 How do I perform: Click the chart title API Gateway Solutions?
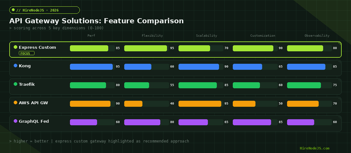[x=96, y=21]
